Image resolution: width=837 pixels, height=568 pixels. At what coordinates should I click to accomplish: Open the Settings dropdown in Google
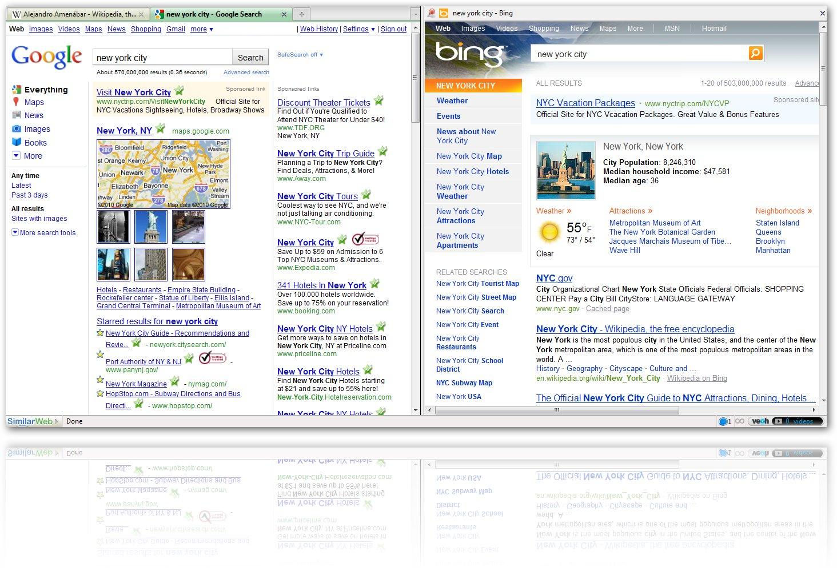[x=359, y=29]
